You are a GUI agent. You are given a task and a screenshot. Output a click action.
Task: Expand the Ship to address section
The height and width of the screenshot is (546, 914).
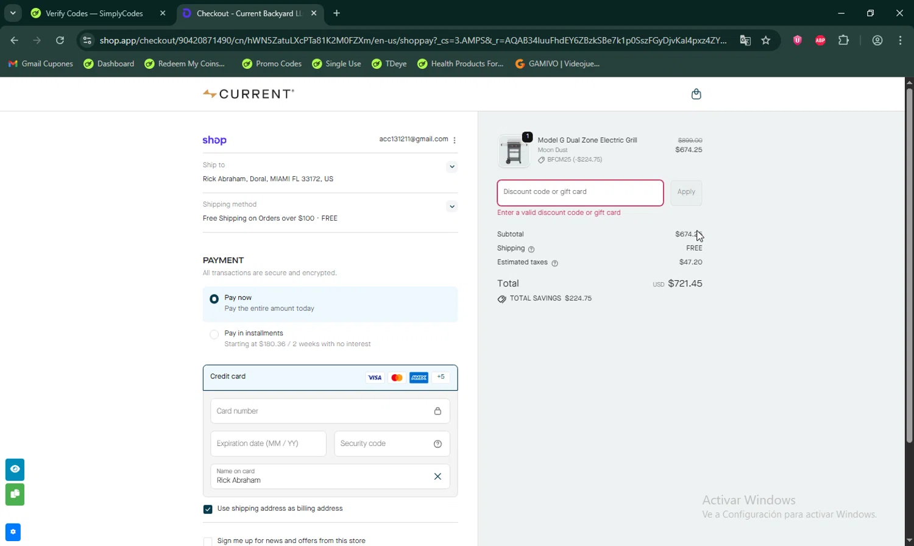coord(452,167)
